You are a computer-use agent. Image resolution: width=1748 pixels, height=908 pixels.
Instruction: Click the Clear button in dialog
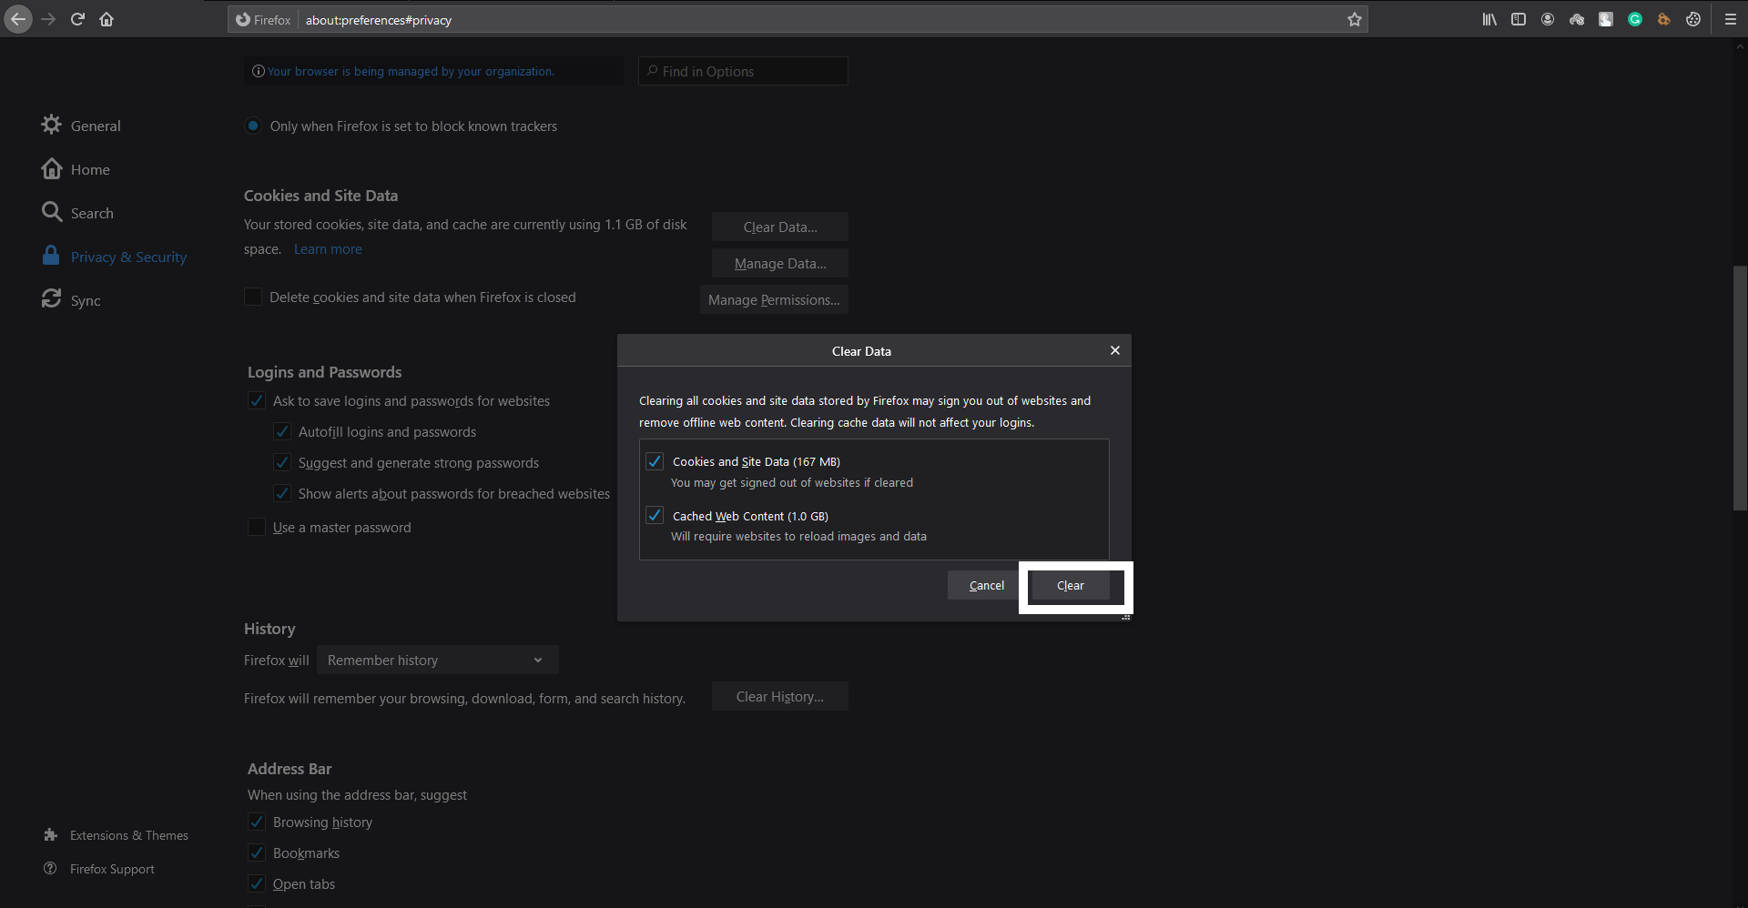[x=1071, y=585]
